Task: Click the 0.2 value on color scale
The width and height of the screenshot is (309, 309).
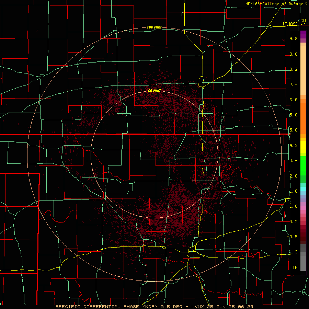Action: point(294,222)
